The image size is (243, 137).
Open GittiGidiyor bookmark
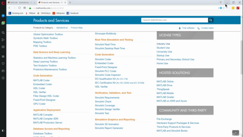coord(44,13)
